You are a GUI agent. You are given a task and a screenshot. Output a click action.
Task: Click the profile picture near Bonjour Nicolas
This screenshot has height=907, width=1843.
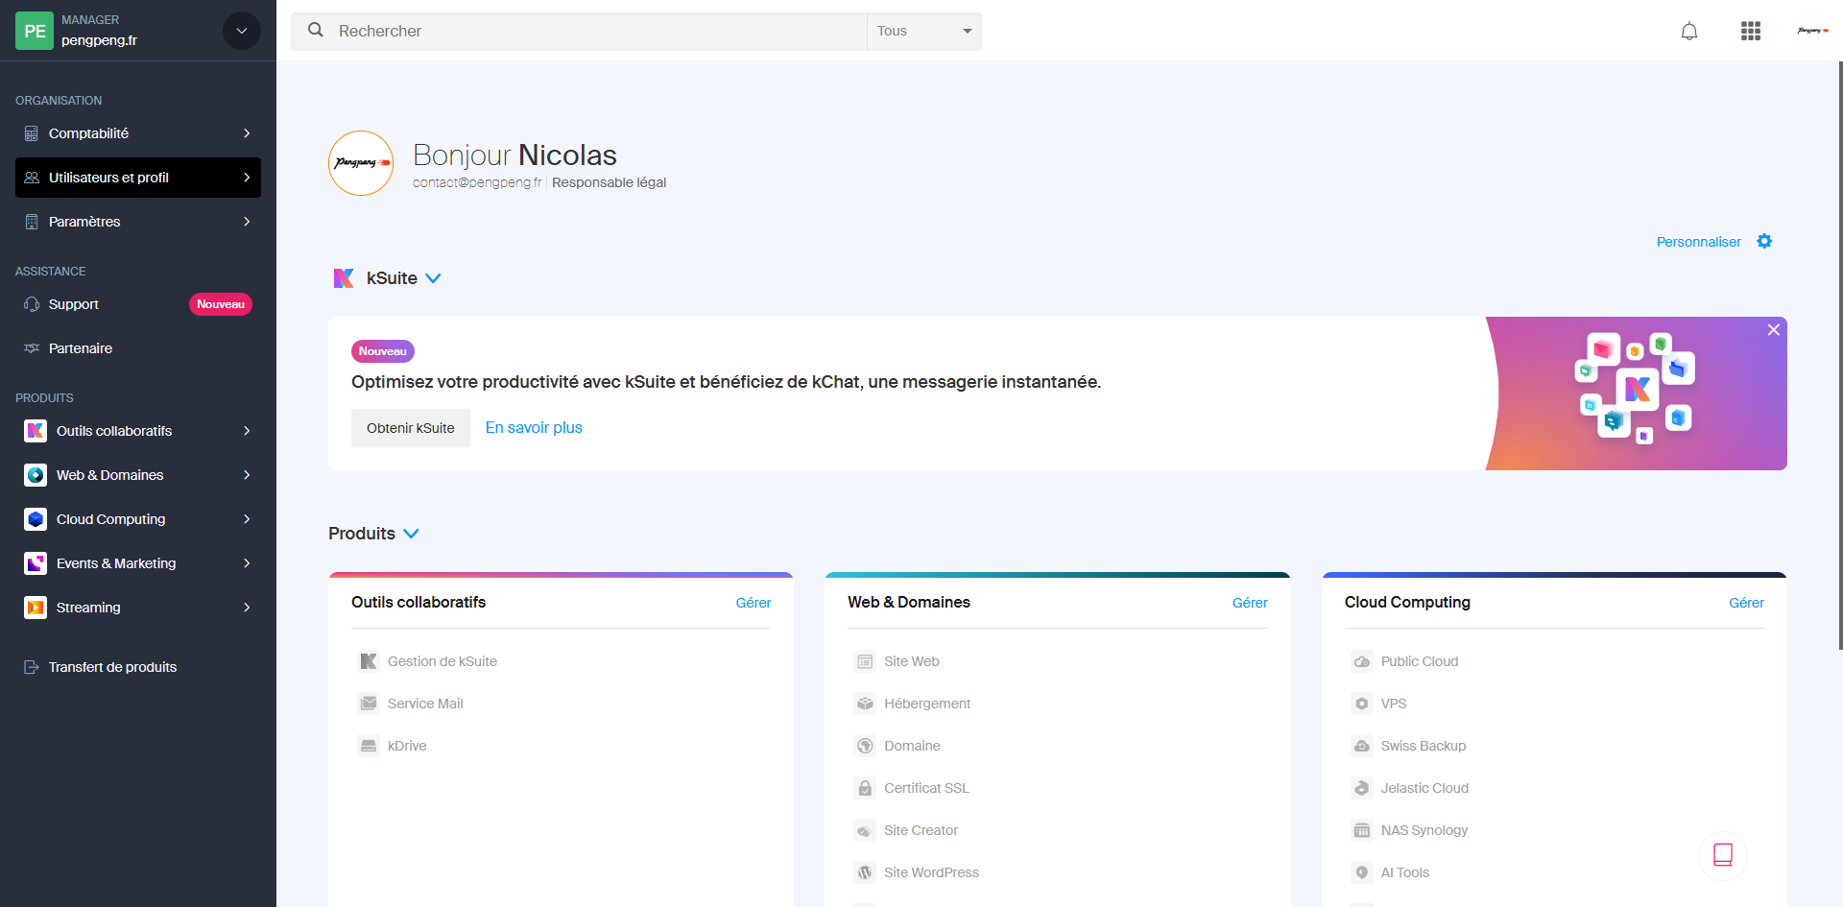361,163
